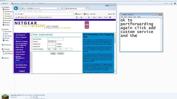
Task: Open the Tools dropdown in the command bar
Action: [x=106, y=17]
